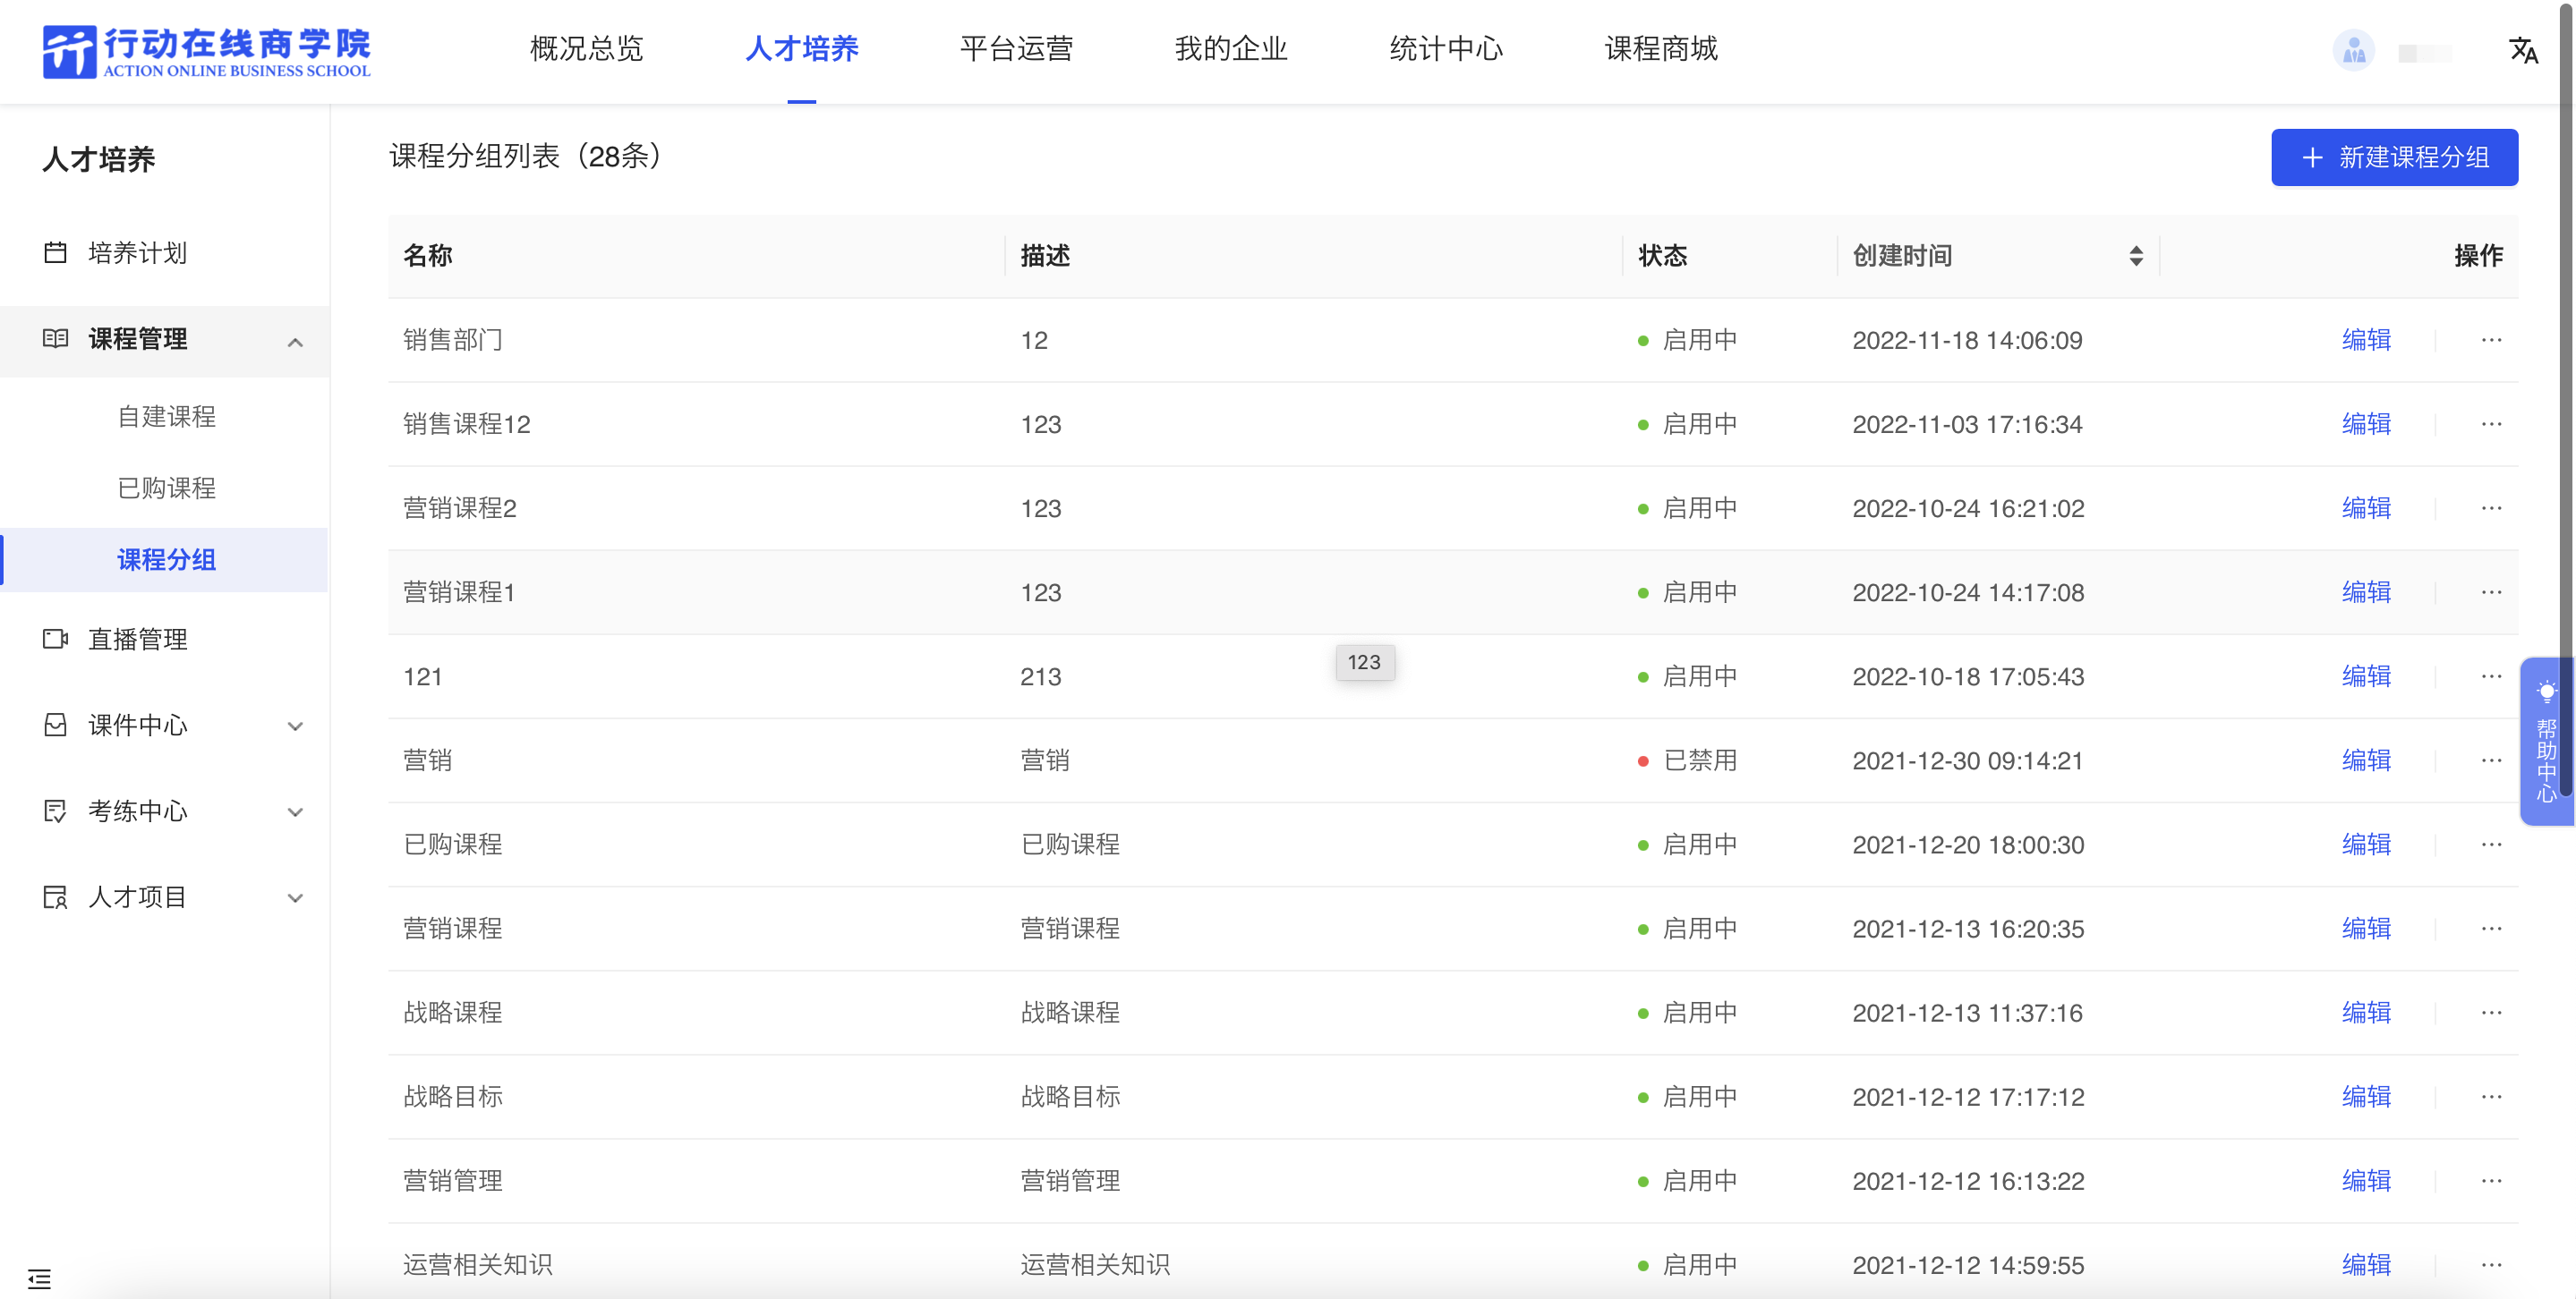2576x1299 pixels.
Task: Click the inbox icon beside 课件中心
Action: click(56, 725)
